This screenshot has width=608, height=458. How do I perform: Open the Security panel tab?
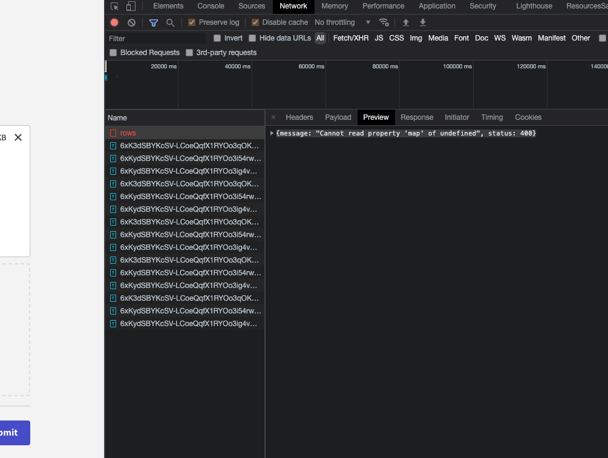click(483, 6)
